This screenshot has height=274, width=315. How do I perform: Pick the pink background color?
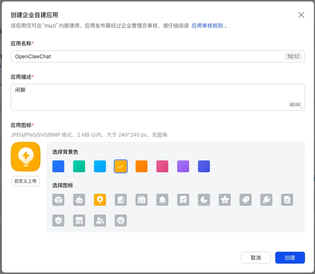162,166
